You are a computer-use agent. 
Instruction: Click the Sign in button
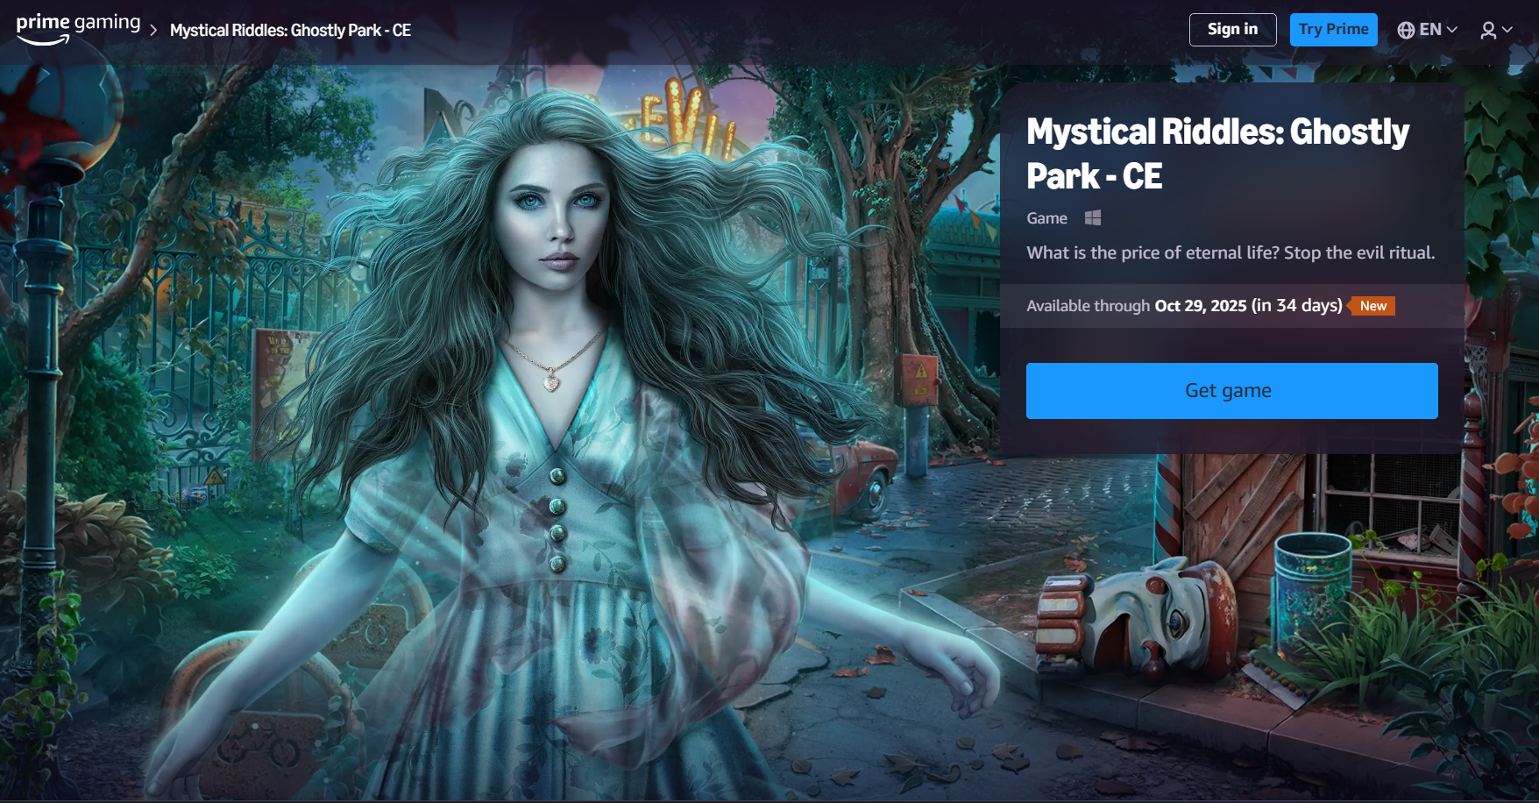click(1232, 30)
